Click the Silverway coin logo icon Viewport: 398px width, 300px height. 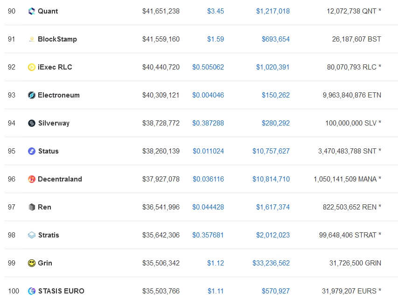pyautogui.click(x=31, y=123)
